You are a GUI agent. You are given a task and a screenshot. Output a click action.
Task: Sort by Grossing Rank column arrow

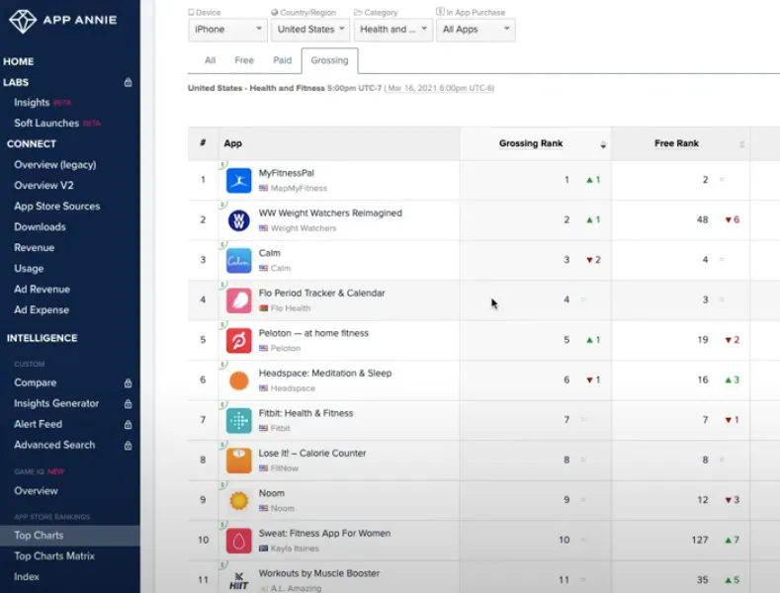603,144
